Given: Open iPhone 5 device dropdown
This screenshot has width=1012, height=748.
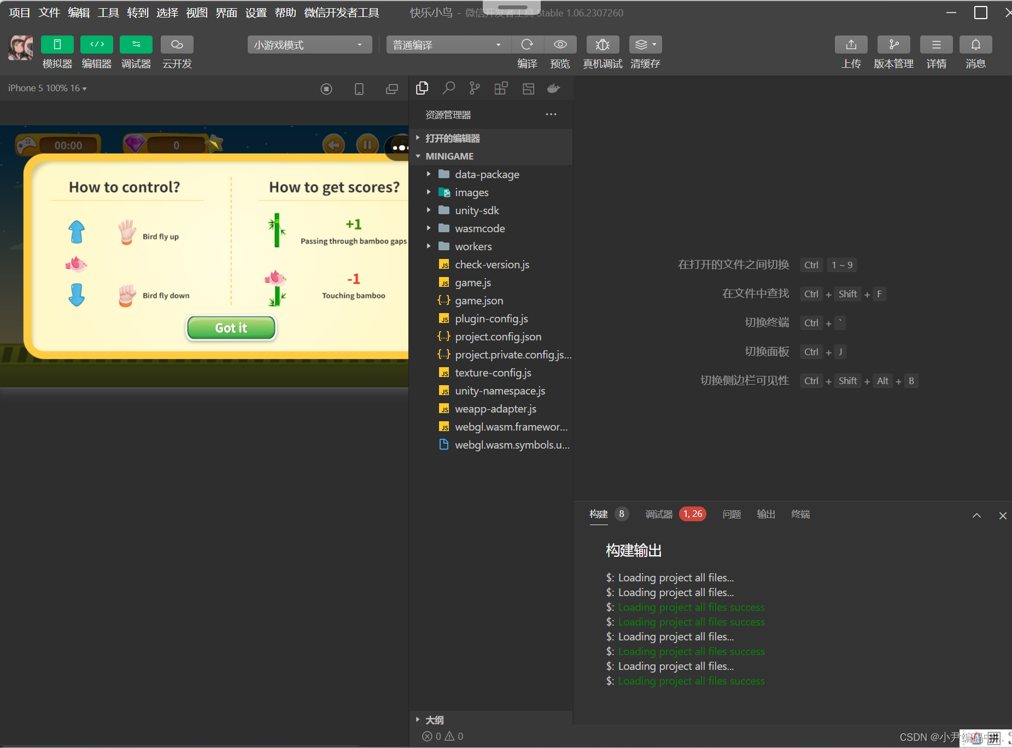Looking at the screenshot, I should point(47,88).
